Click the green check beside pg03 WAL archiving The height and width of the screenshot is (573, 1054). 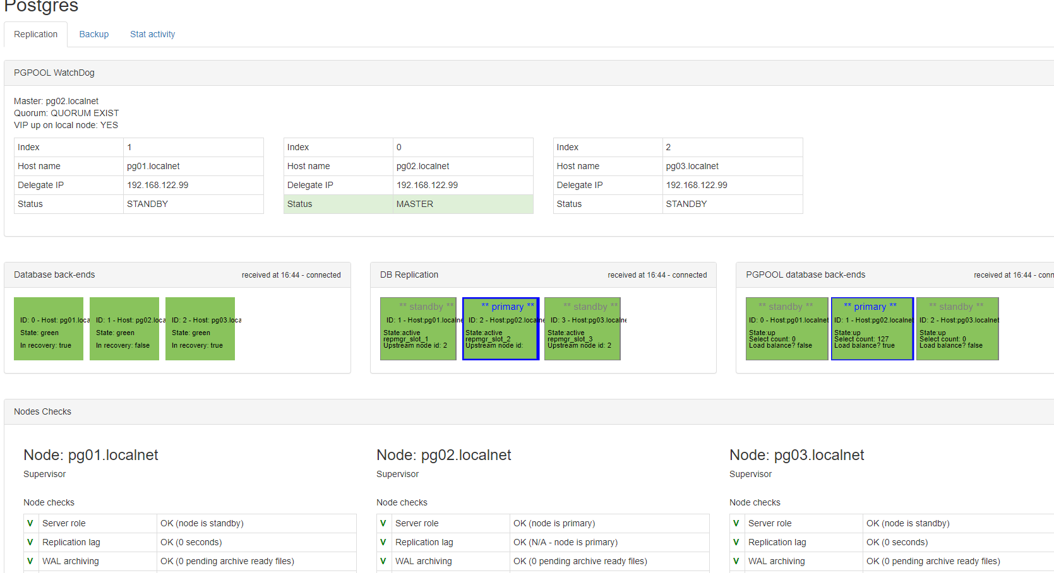point(736,560)
